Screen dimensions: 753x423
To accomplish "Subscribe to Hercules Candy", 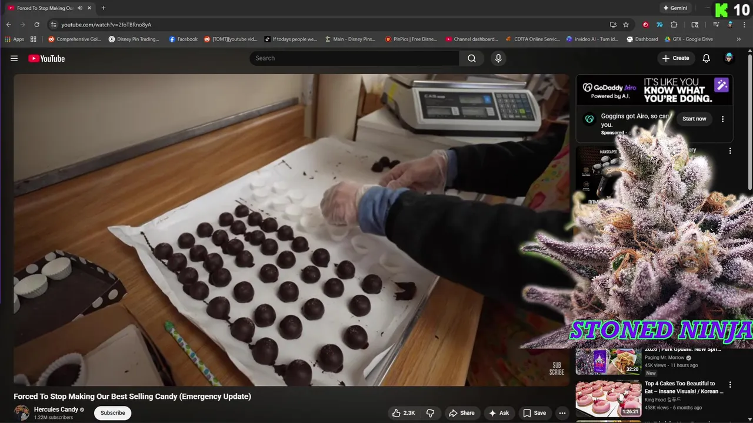I will pos(112,413).
